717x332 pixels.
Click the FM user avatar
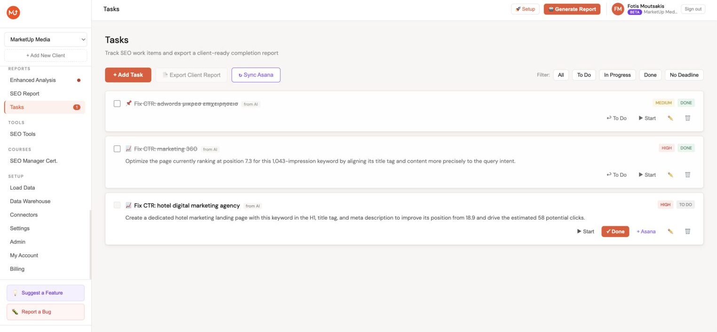point(618,9)
